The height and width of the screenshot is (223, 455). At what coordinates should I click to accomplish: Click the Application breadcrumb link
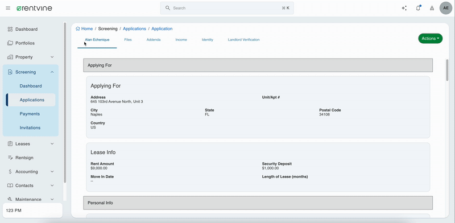point(162,29)
